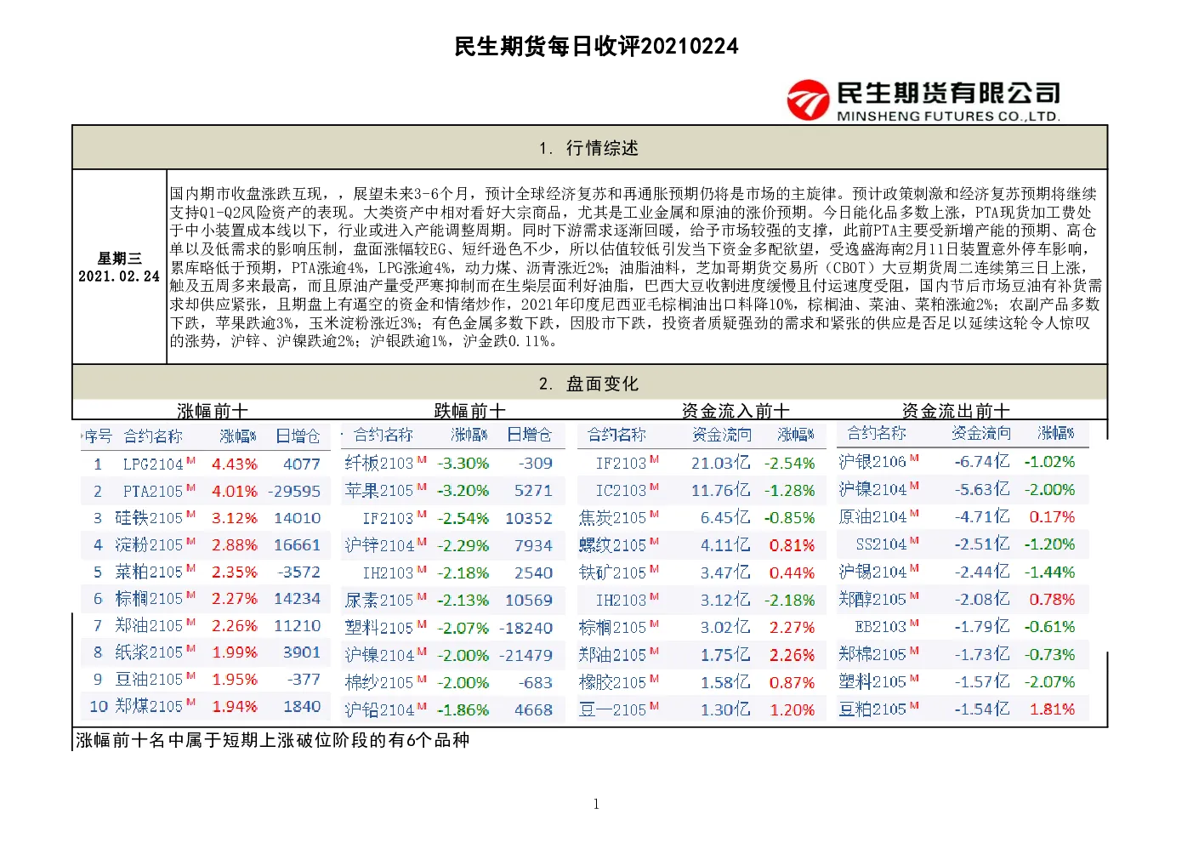Select the 纤板2103 contract cell
This screenshot has width=1193, height=843.
pos(386,463)
